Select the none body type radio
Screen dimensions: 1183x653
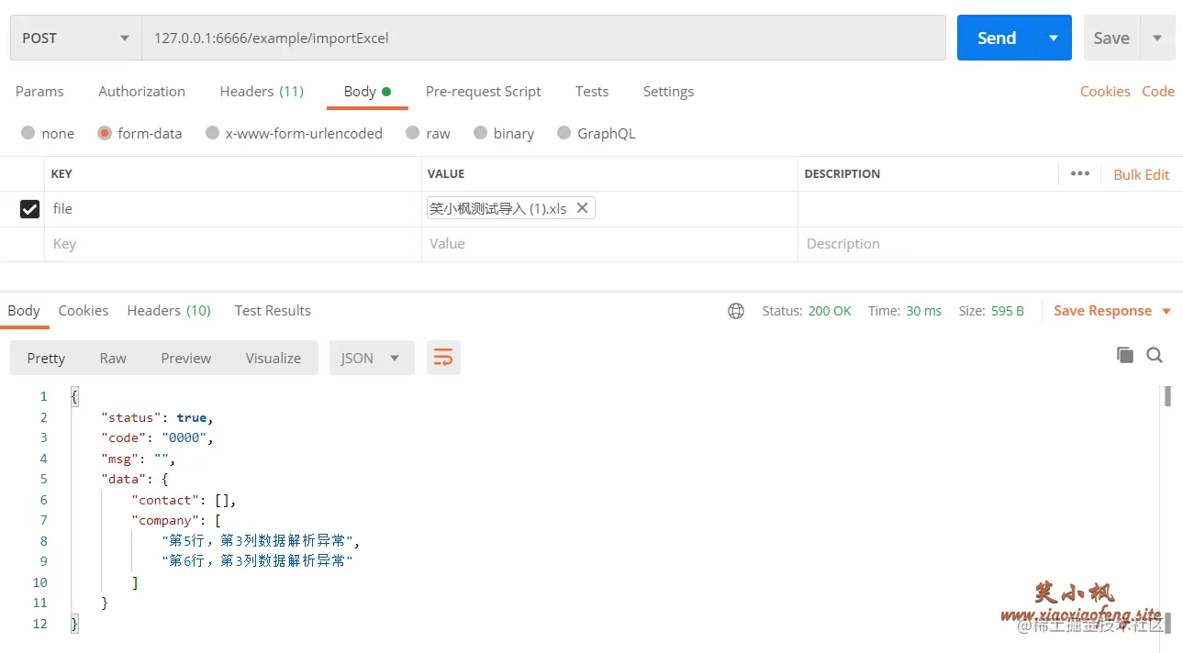pos(28,133)
